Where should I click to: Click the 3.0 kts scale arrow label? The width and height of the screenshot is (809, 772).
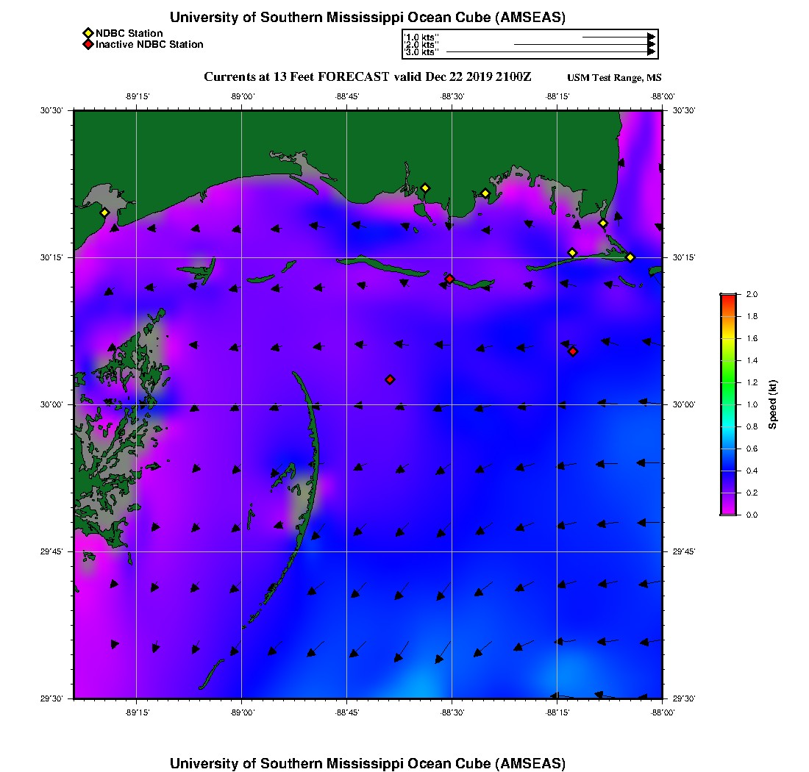pos(422,52)
